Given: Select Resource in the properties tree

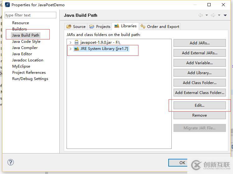Looking at the screenshot, I should click(x=21, y=23).
